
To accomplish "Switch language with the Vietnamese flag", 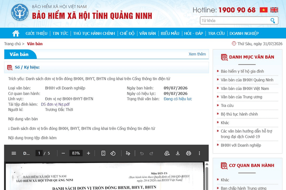I will (264, 10).
